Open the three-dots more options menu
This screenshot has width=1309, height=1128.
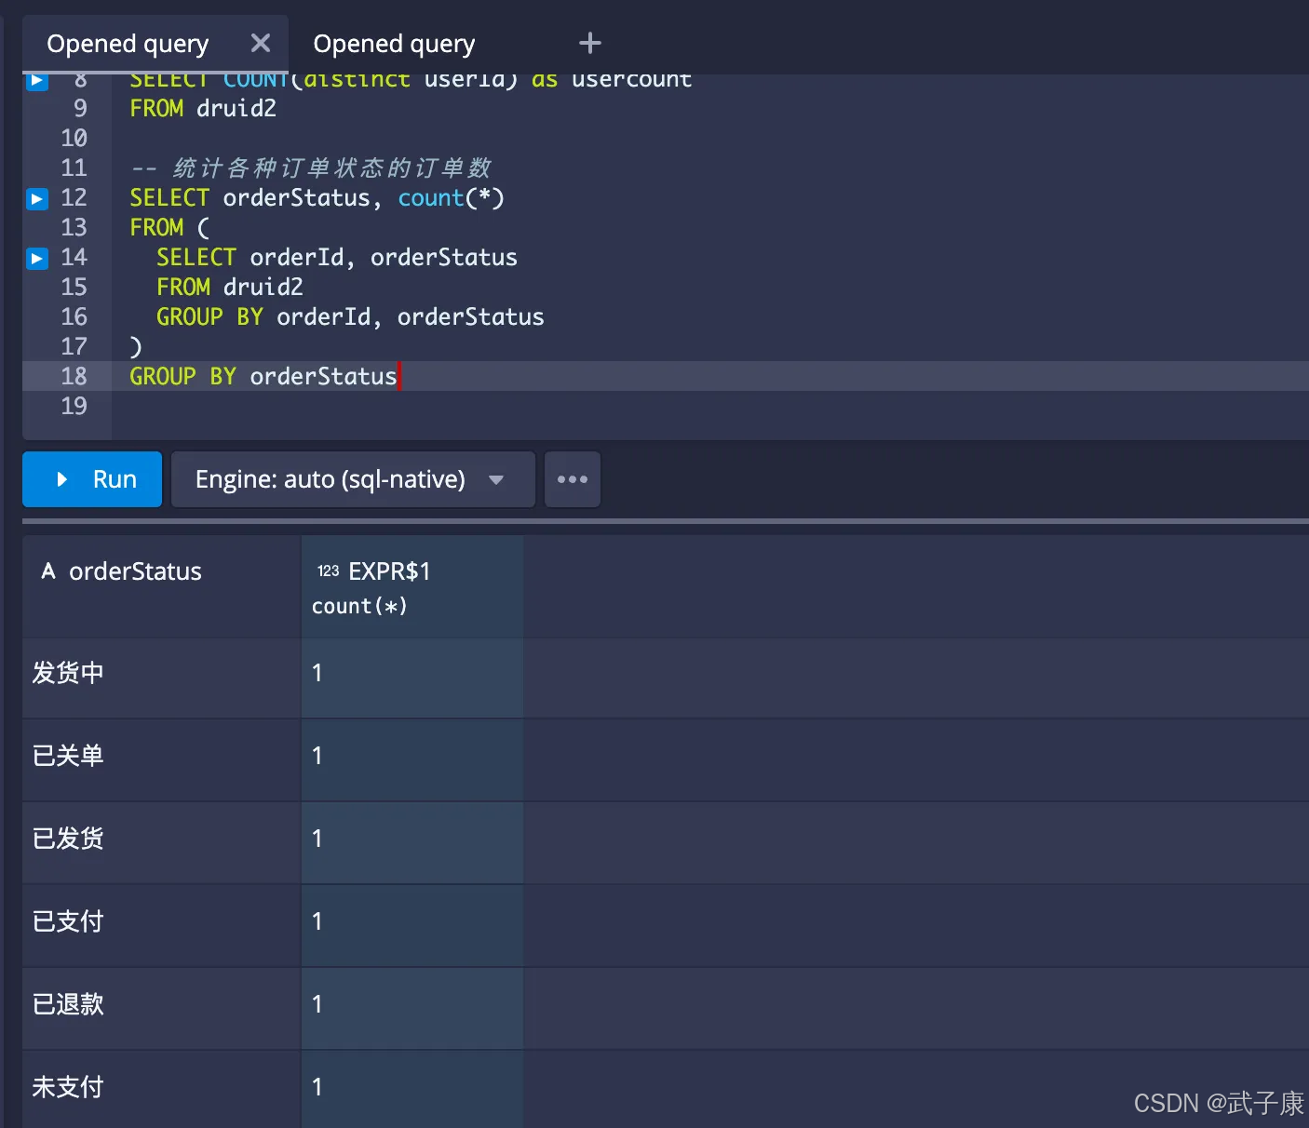point(572,479)
